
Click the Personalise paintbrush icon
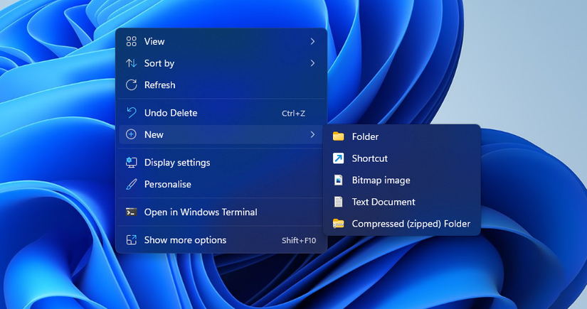coord(132,184)
